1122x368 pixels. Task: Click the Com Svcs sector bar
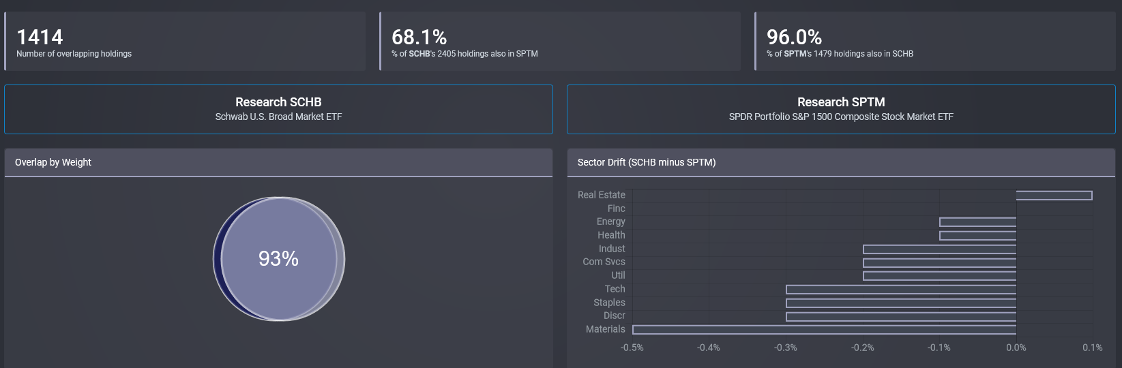[939, 262]
